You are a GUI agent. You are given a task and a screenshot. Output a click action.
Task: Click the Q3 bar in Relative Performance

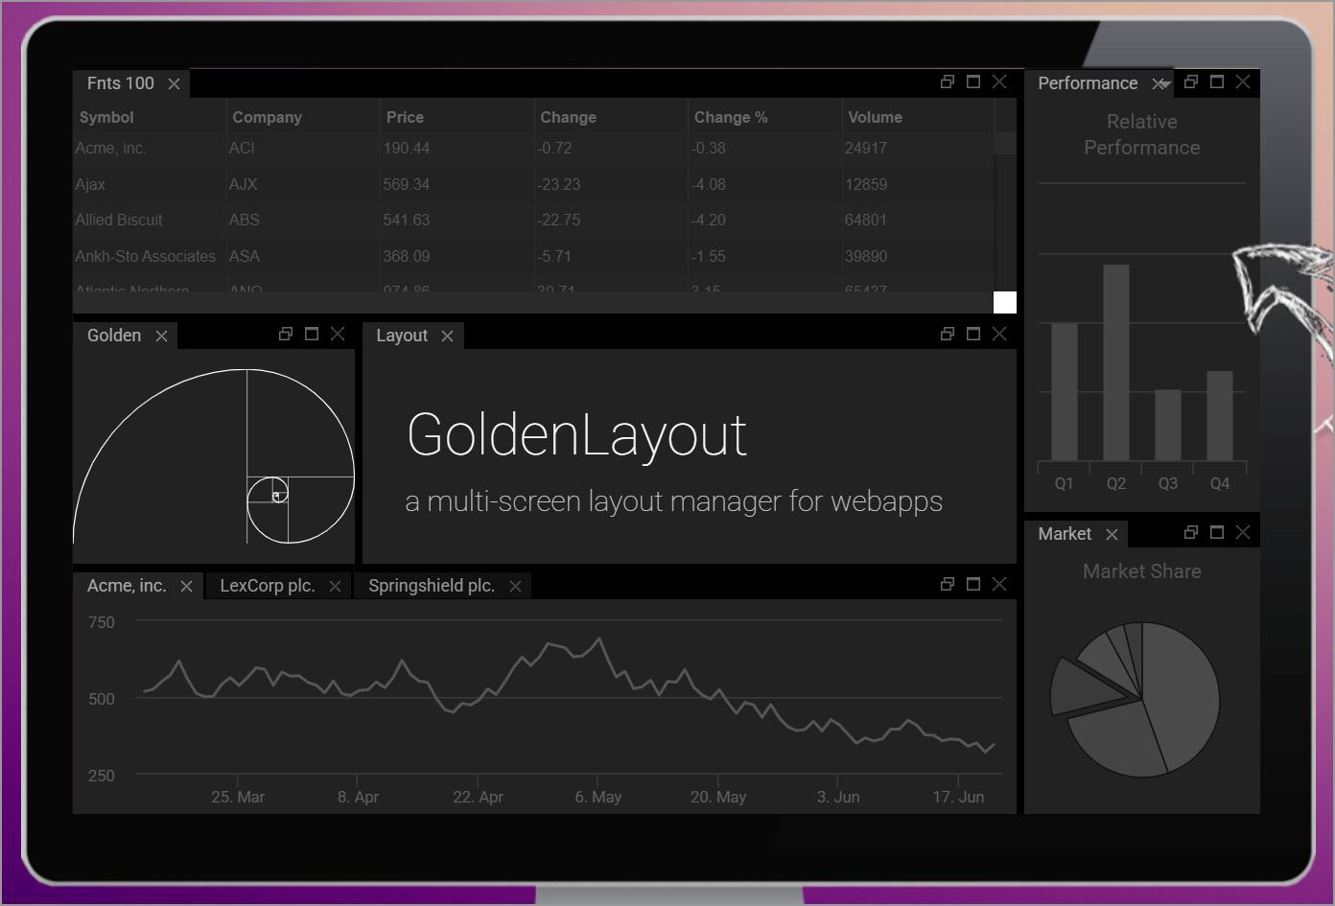click(1168, 426)
